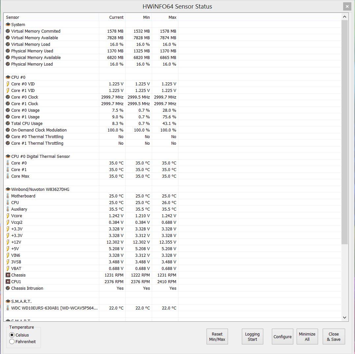Click the scrollbar down arrow
The image size is (355, 354).
(344, 318)
